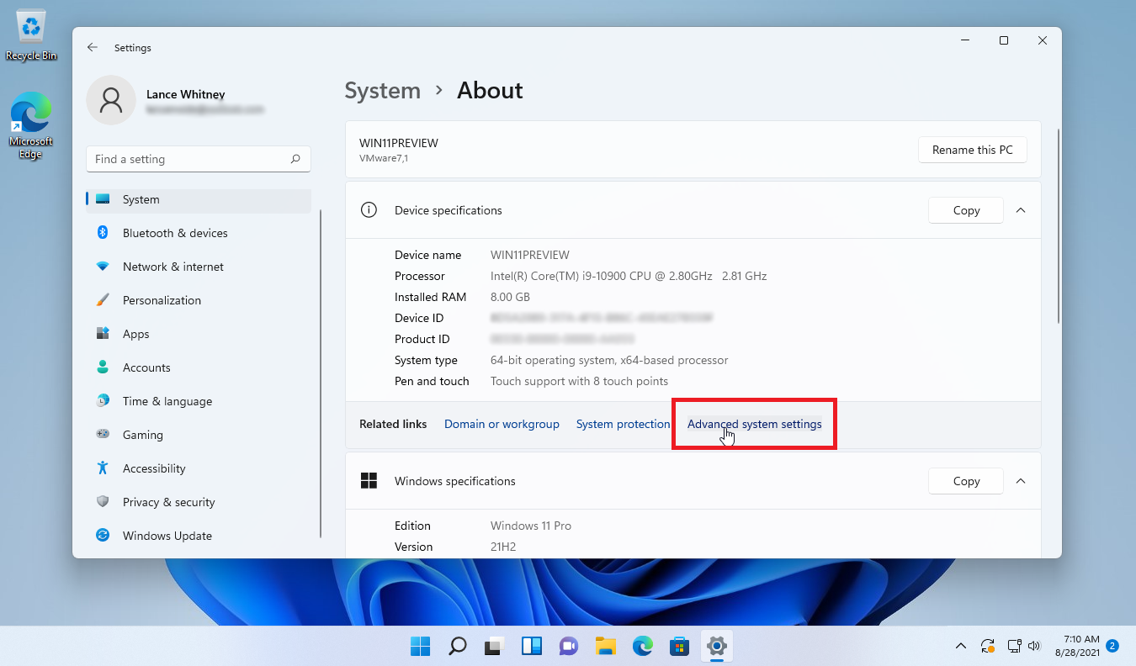This screenshot has width=1136, height=666.
Task: Open Privacy & security settings
Action: pos(199,502)
